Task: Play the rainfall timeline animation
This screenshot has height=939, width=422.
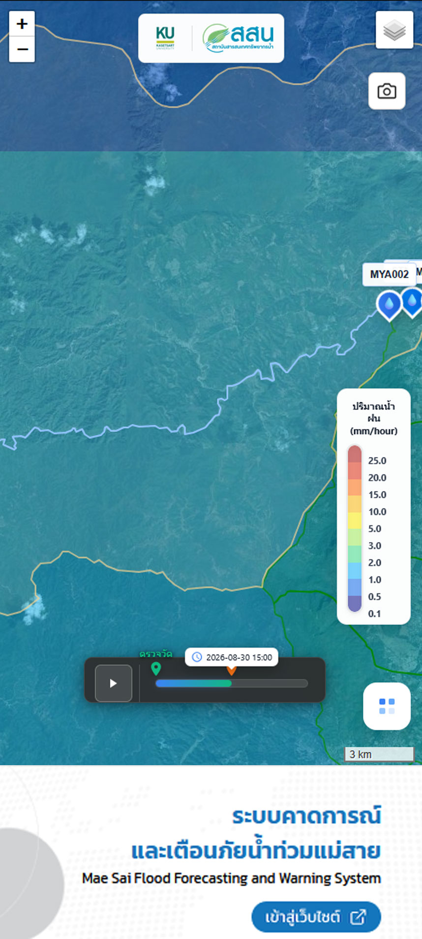Action: (113, 683)
